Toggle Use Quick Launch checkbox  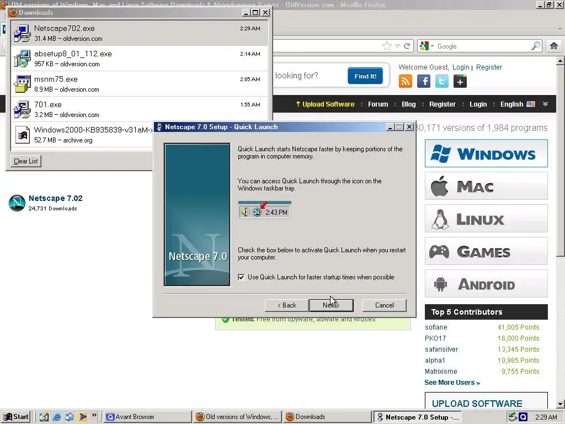tap(241, 277)
